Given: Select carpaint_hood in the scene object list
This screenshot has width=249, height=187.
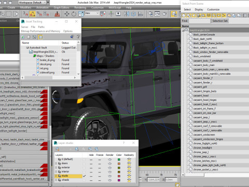Looking at the screenshot, I should pyautogui.click(x=201, y=96).
